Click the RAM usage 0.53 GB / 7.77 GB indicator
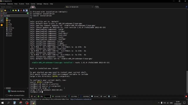This screenshot has height=105, width=188. pos(59,97)
